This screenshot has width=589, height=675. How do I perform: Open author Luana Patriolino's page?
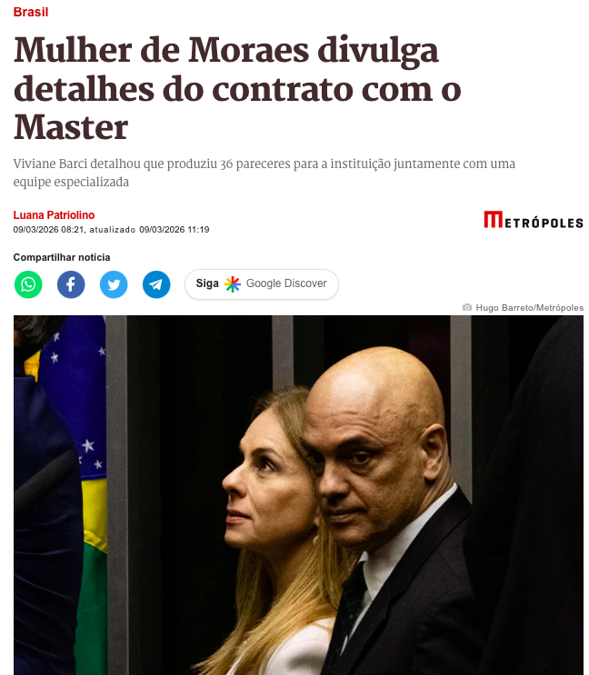point(54,214)
